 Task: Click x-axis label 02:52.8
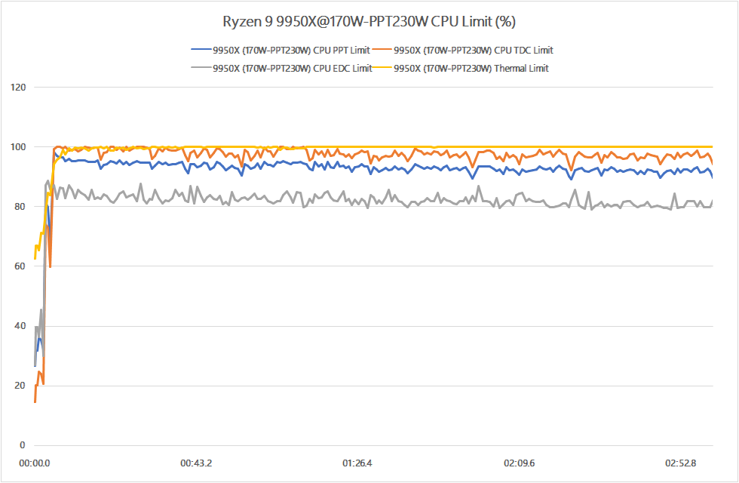click(x=680, y=463)
